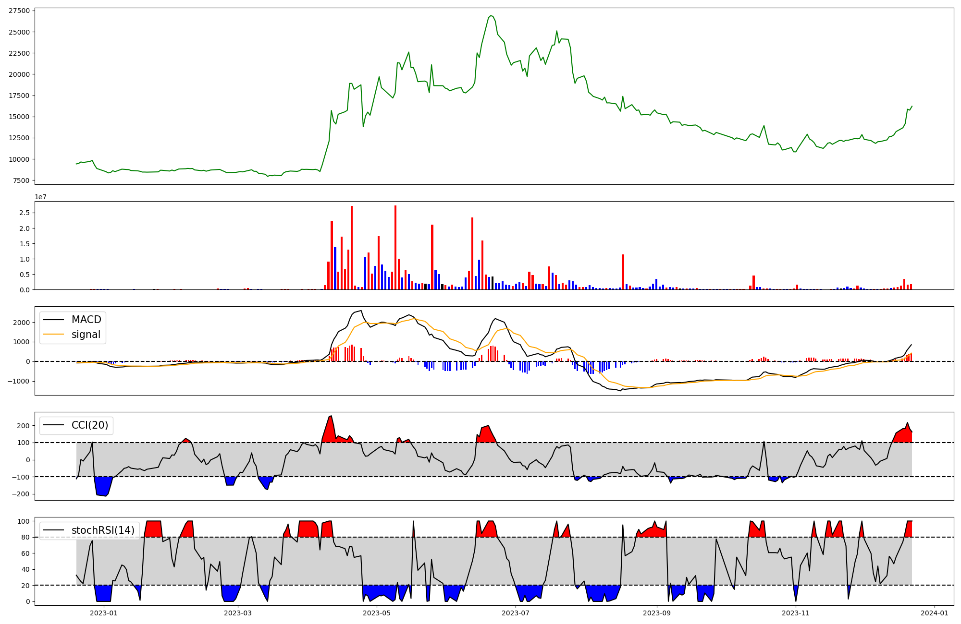The height and width of the screenshot is (624, 961).
Task: Click the orange signal legend line swatch
Action: (x=53, y=335)
